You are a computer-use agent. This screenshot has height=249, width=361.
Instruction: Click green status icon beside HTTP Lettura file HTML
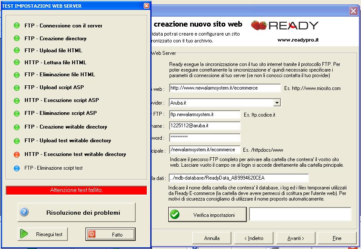[17, 62]
